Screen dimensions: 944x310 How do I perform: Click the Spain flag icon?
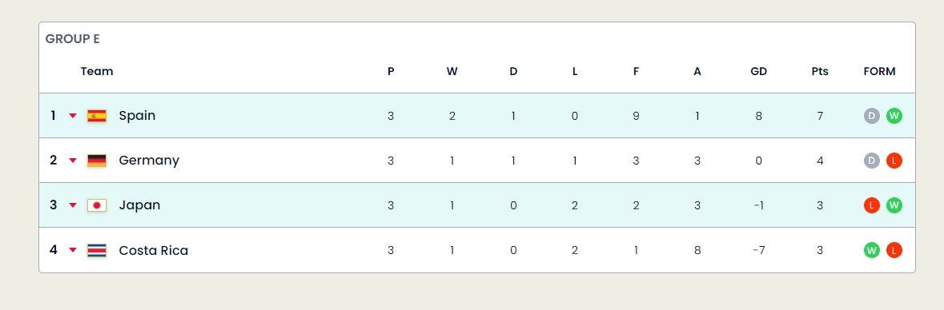(x=97, y=116)
